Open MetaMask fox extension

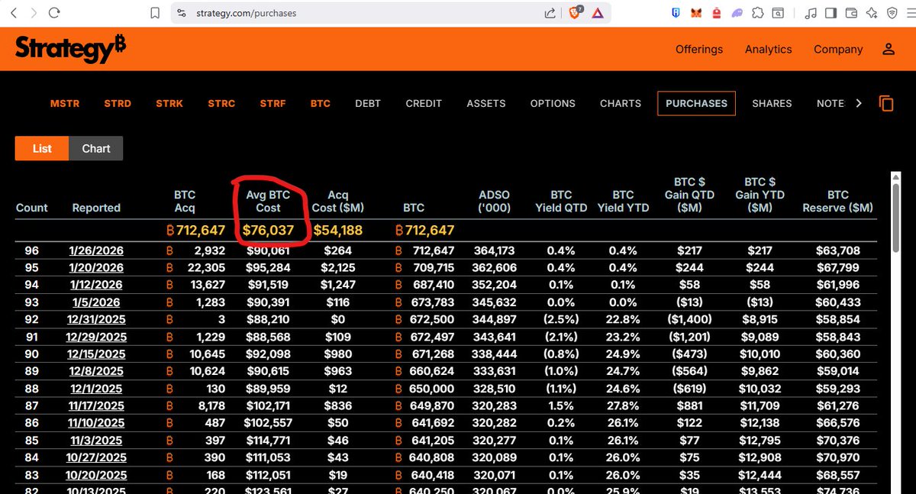coord(696,13)
